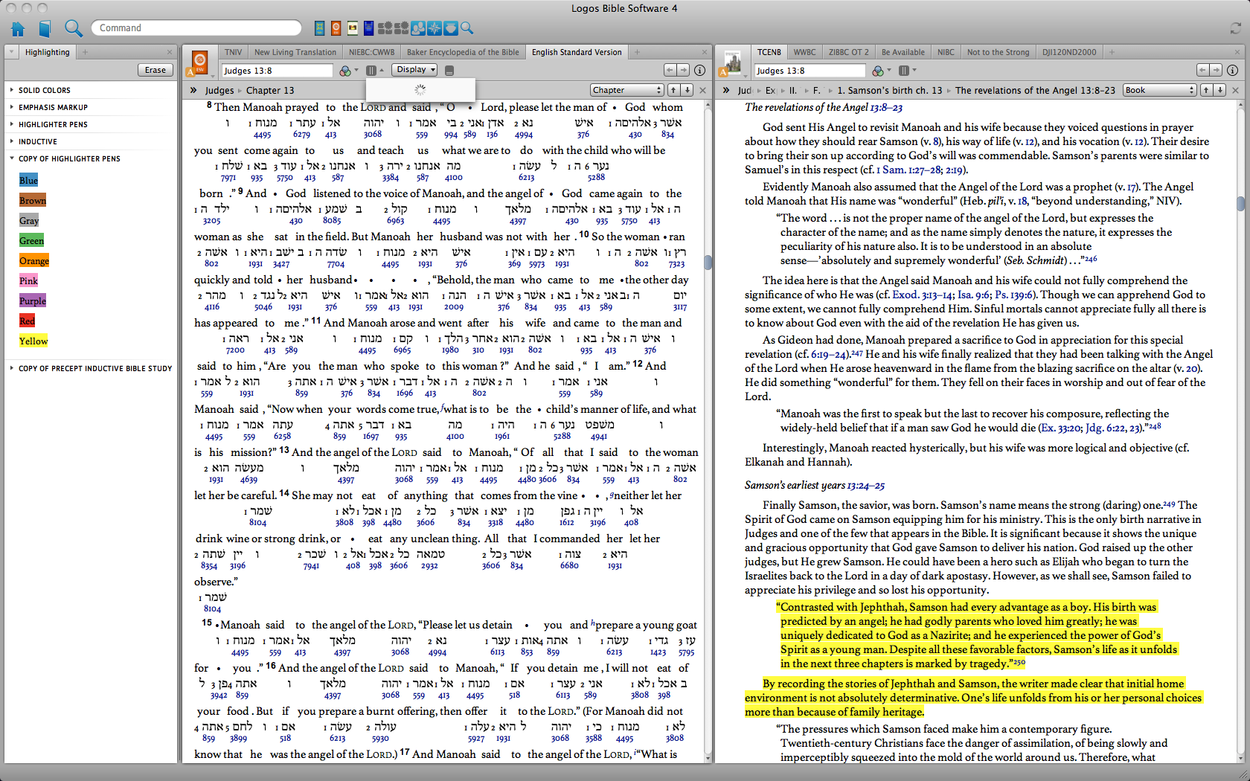Navigate back in the ESV panel
1250x781 pixels.
point(670,70)
